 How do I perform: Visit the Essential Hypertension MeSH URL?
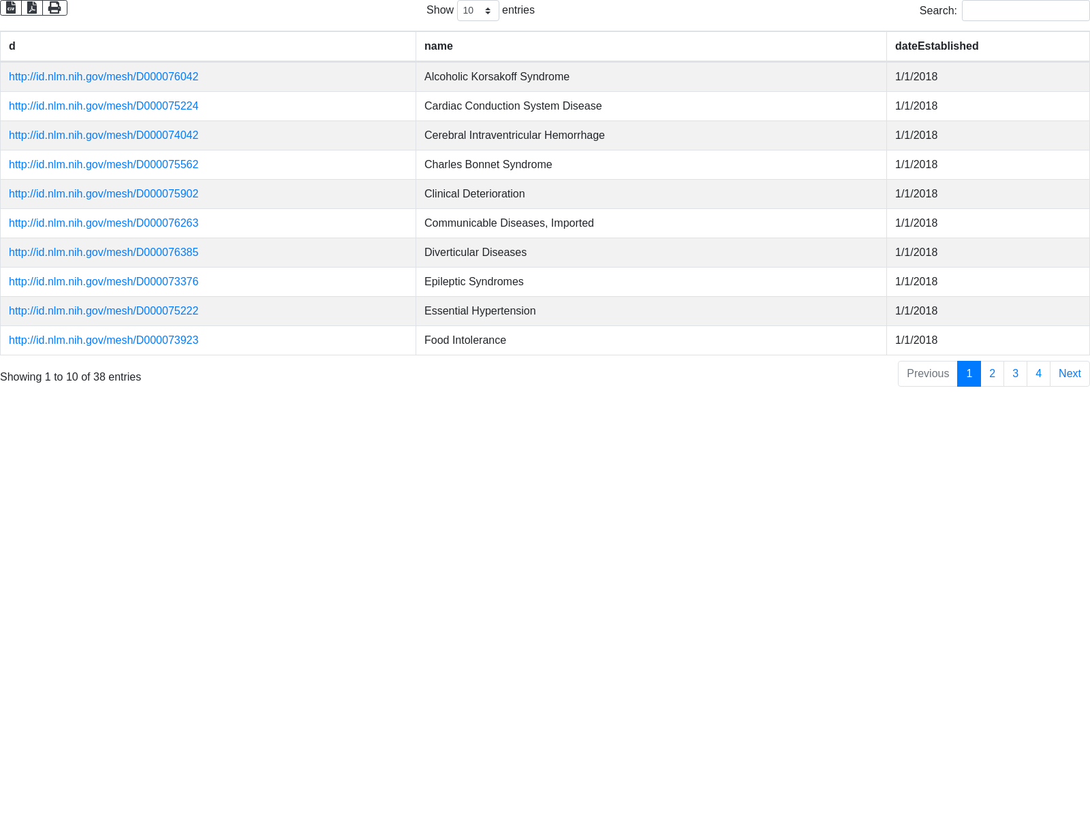click(104, 311)
